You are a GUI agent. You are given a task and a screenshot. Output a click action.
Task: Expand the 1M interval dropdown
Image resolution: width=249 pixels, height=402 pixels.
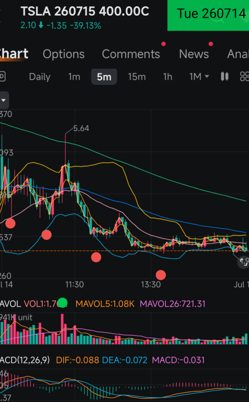(199, 77)
